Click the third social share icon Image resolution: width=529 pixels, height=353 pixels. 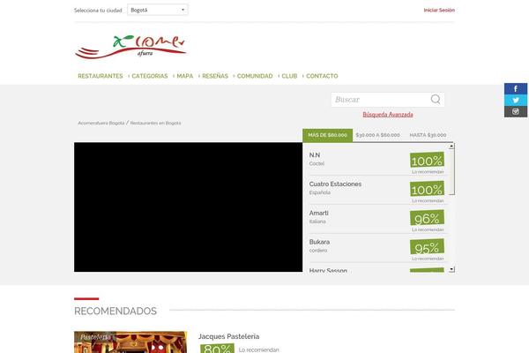click(x=516, y=111)
